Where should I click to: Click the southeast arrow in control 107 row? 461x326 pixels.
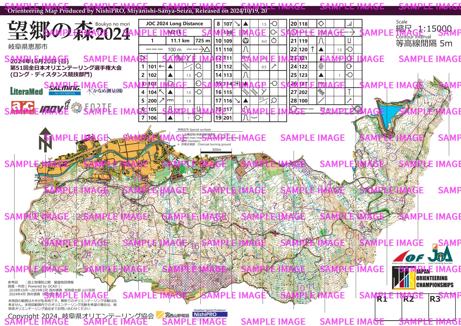(x=237, y=24)
